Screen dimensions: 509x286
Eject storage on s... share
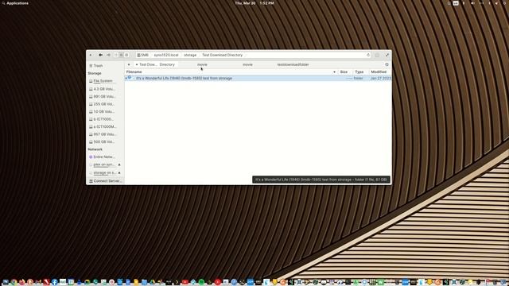(119, 173)
